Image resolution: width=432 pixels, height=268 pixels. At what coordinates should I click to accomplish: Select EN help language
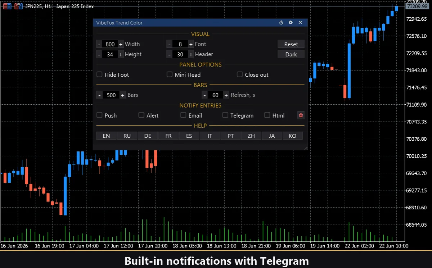tap(106, 136)
